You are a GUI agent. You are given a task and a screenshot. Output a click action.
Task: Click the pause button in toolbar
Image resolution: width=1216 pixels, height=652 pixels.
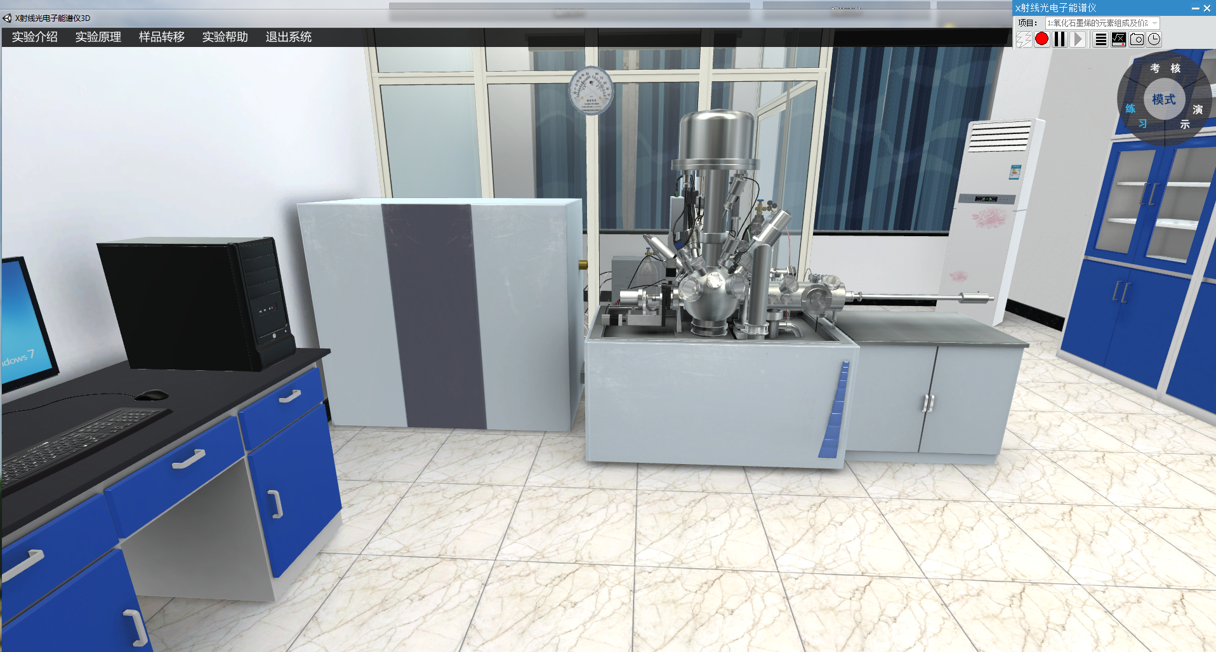1059,39
